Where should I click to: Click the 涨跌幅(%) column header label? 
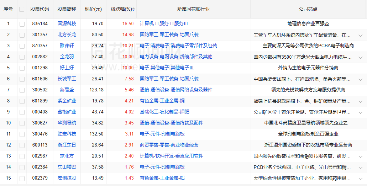[x=121, y=9]
